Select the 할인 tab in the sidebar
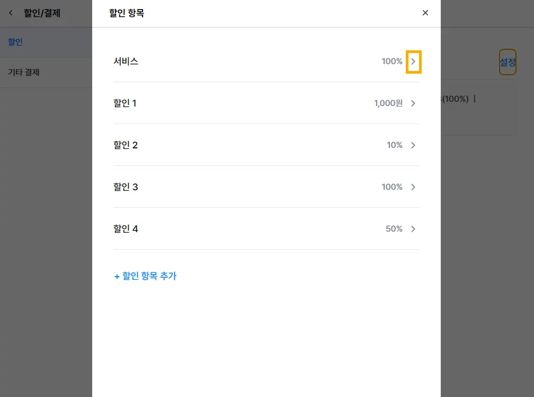The image size is (534, 397). click(x=15, y=42)
